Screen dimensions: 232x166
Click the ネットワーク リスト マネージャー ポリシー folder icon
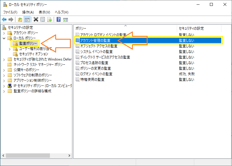pos(10,65)
